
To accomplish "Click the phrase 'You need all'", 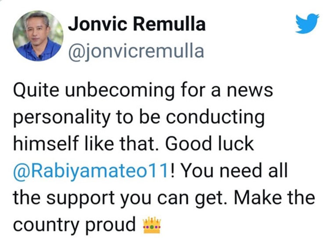I will [x=234, y=171].
